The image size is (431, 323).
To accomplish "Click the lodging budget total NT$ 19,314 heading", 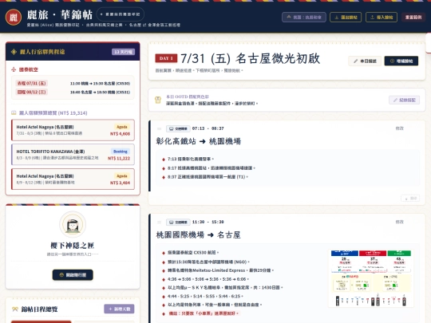I will click(53, 113).
